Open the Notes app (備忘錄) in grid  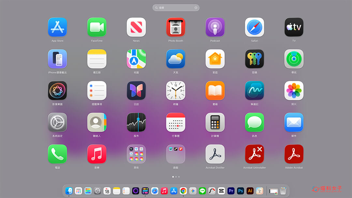coord(97,59)
